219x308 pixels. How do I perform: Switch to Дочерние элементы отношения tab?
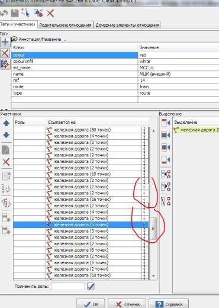tap(127, 25)
